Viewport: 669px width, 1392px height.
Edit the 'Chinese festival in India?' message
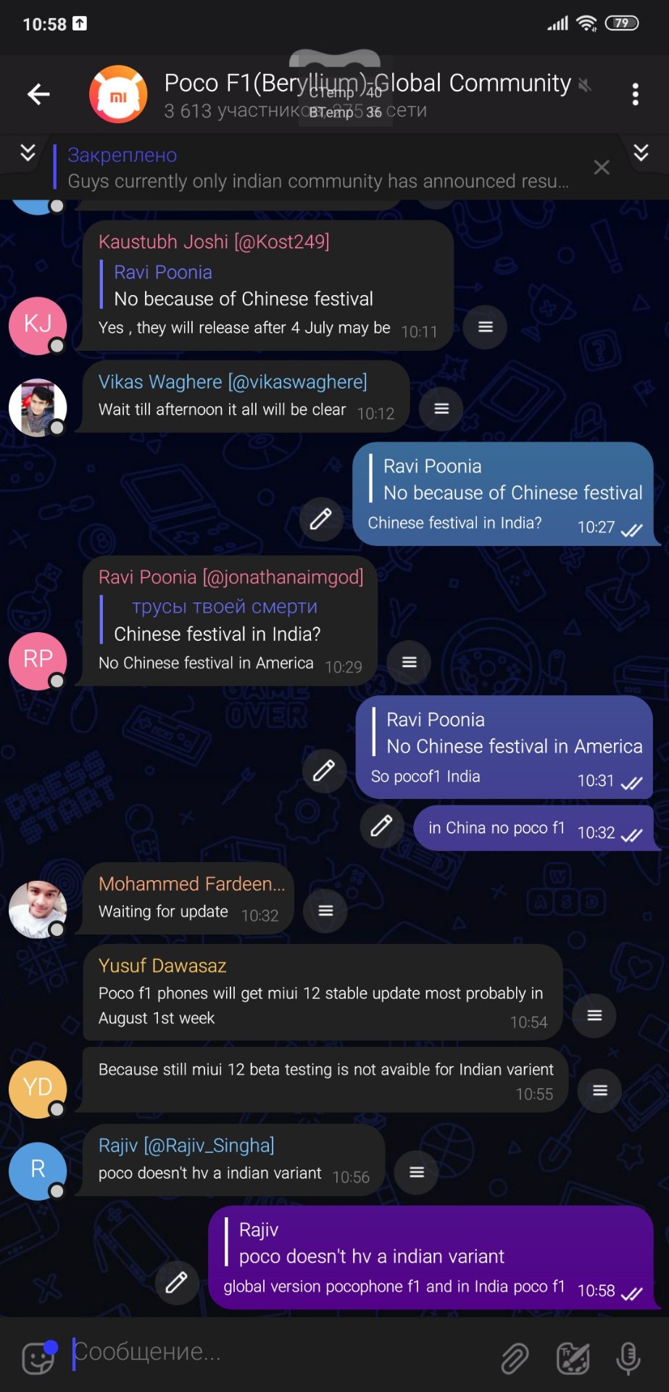[321, 519]
